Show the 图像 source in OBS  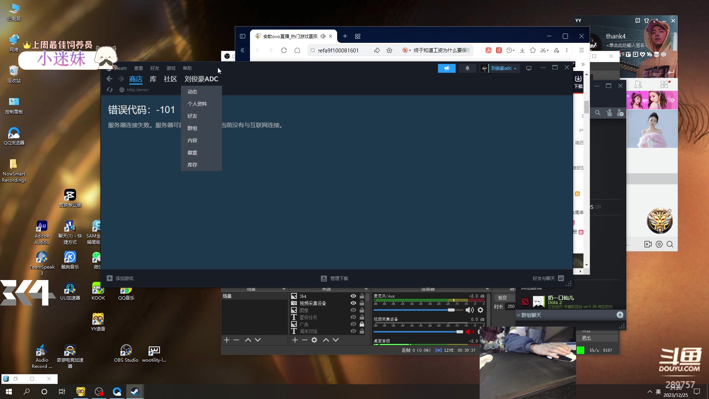(353, 310)
